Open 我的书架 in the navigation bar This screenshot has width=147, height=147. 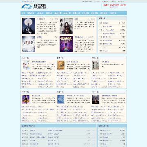pyautogui.click(x=31, y=13)
